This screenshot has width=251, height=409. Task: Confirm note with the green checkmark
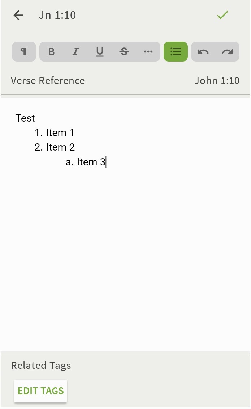(x=222, y=15)
